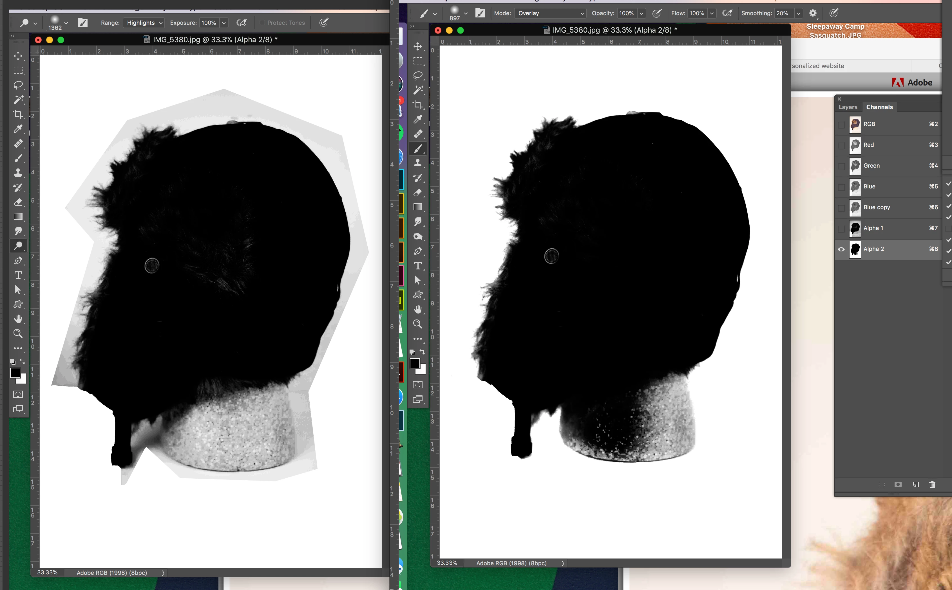Enable the Protect Tones checkbox
This screenshot has height=590, width=952.
point(262,23)
